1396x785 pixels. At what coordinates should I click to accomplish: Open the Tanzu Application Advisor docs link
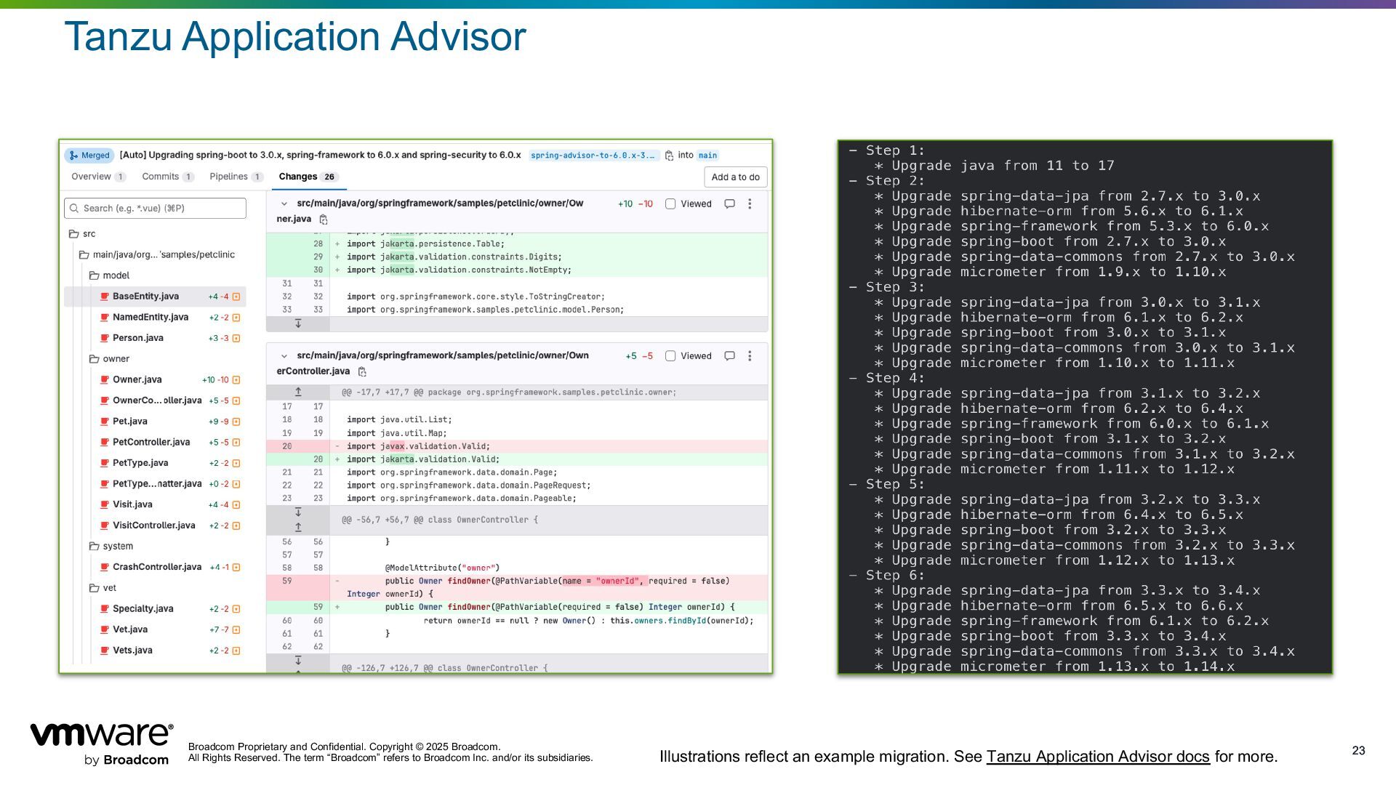click(1097, 757)
